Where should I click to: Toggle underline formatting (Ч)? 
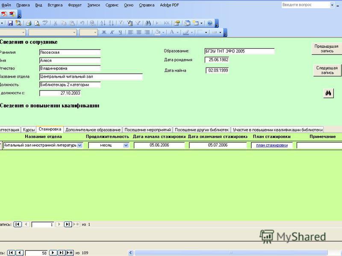[120, 32]
